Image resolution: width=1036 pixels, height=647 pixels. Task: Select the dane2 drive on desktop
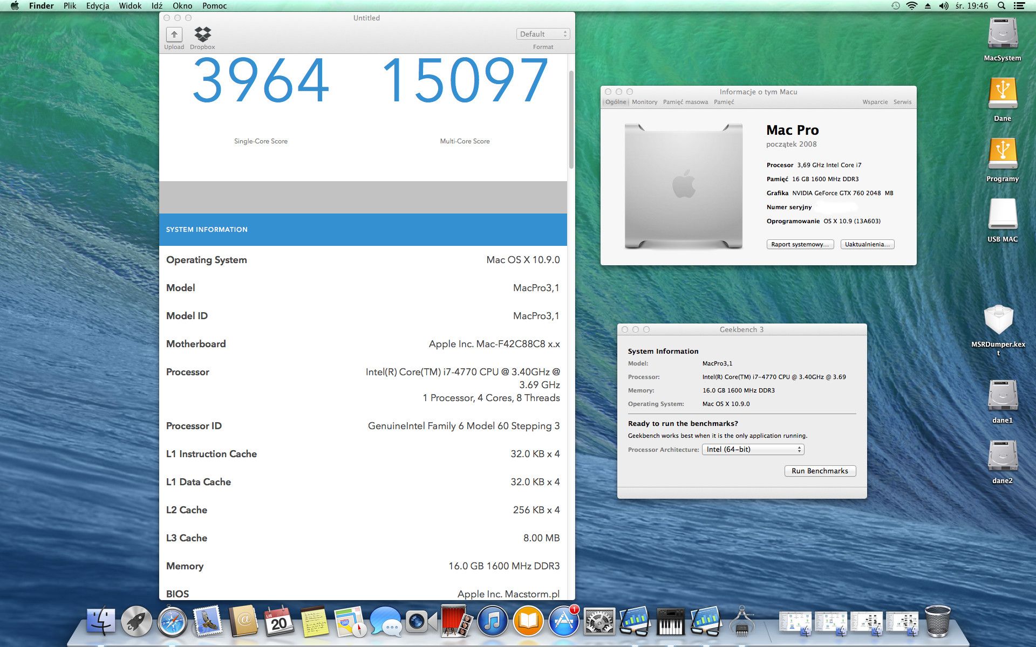point(1003,456)
